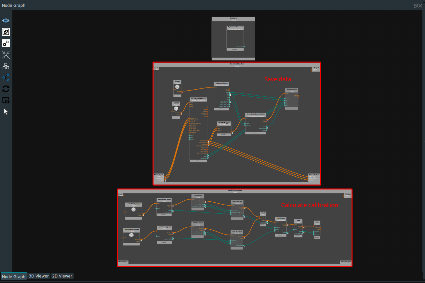This screenshot has height=283, width=425.
Task: Click the eyeinhand_trigger power icon
Action: pos(132,235)
